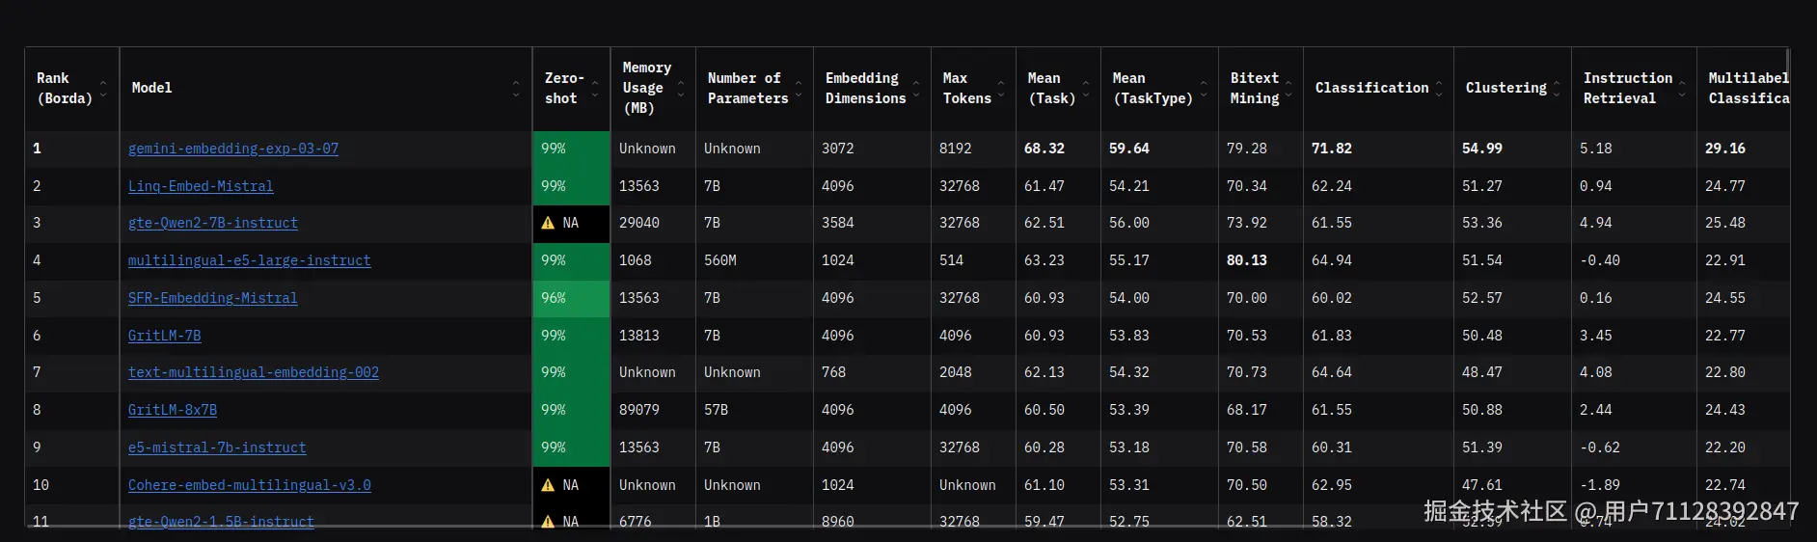Viewport: 1817px width, 542px height.
Task: Click Number of Parameters sort icon
Action: pyautogui.click(x=799, y=89)
